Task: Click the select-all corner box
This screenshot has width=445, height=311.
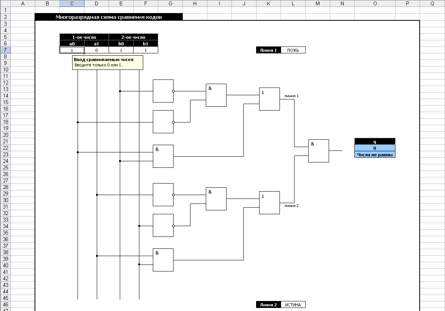Action: point(5,3)
